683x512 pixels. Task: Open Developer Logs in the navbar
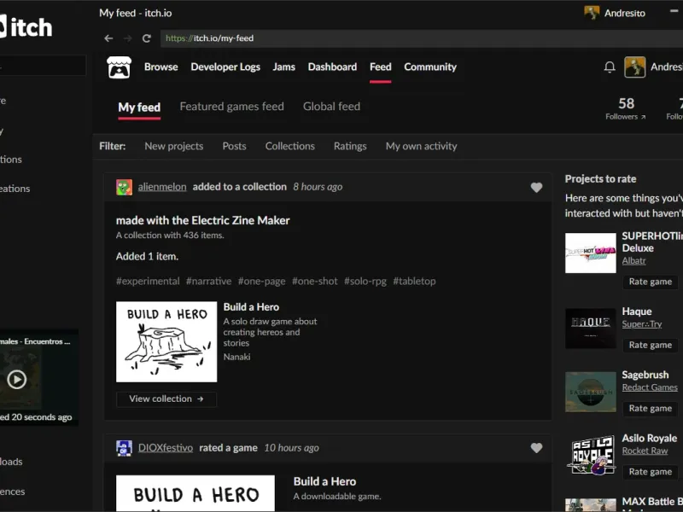(x=225, y=67)
